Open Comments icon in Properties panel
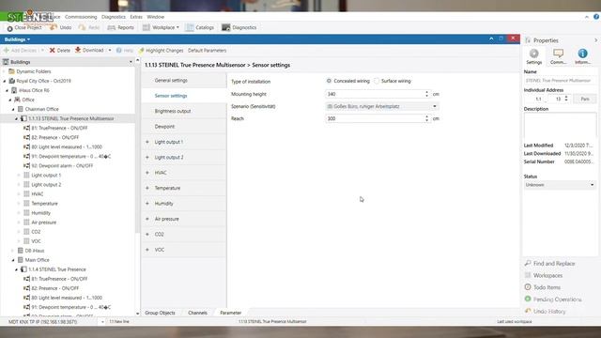The width and height of the screenshot is (601, 338). (x=558, y=54)
